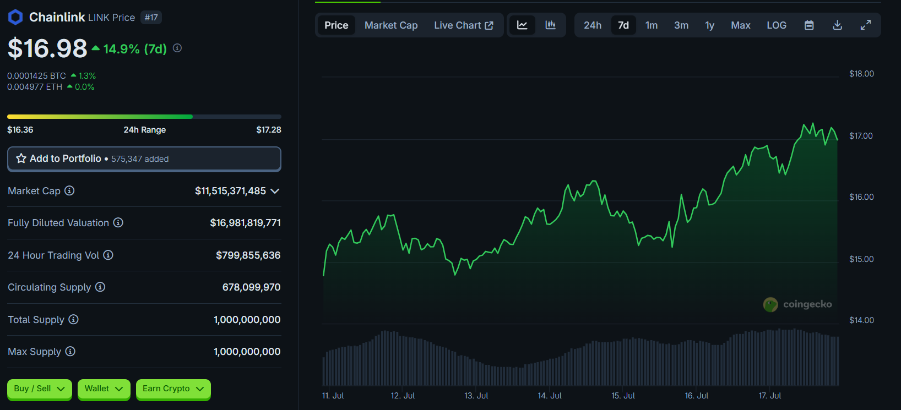Viewport: 901px width, 410px height.
Task: Open Total Supply info icon
Action: tap(74, 320)
